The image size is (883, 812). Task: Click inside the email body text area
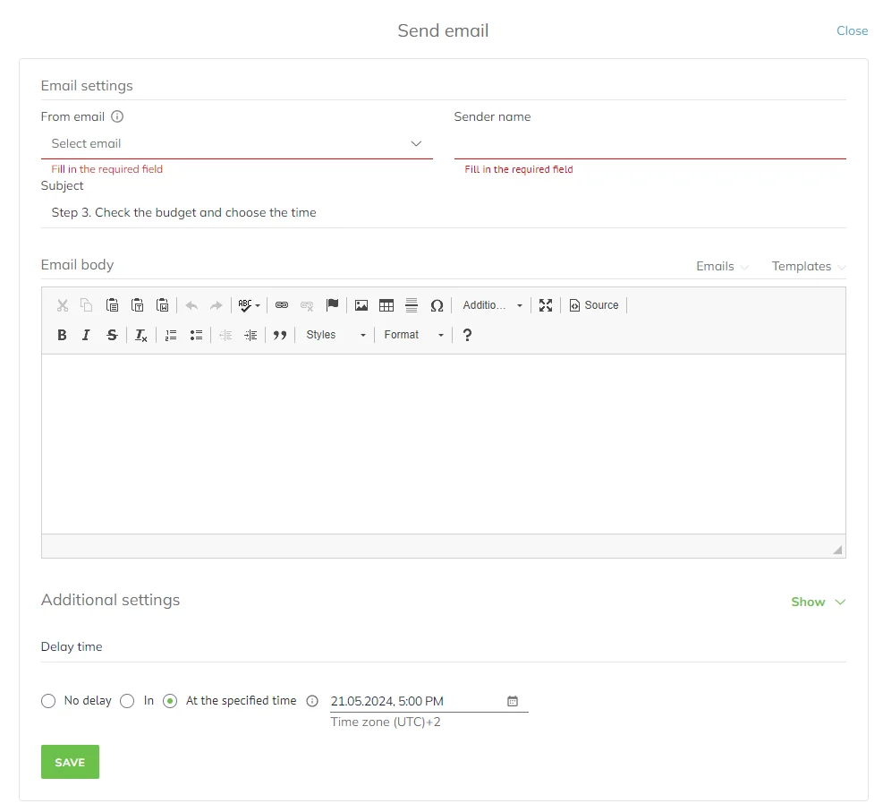click(443, 444)
